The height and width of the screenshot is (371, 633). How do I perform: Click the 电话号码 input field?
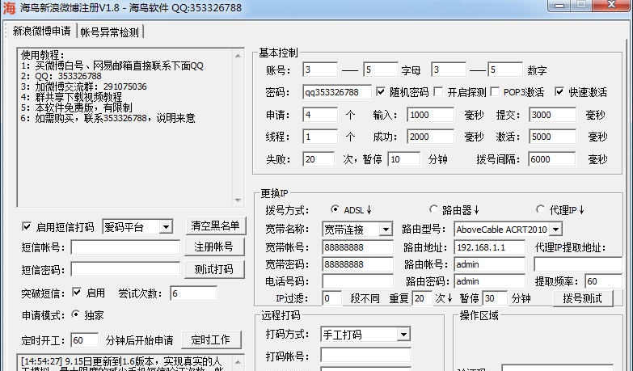[357, 281]
